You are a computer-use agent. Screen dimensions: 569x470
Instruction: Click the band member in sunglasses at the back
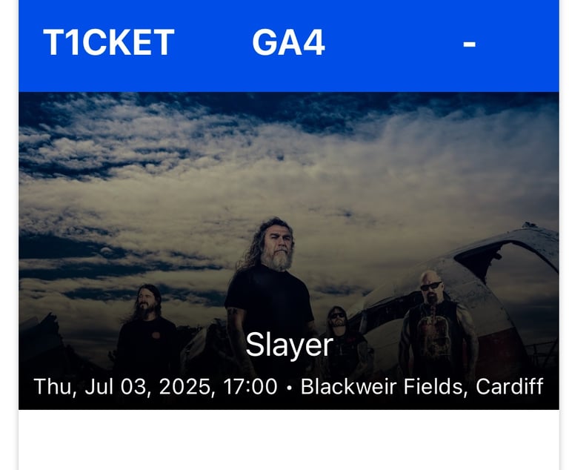tap(339, 327)
